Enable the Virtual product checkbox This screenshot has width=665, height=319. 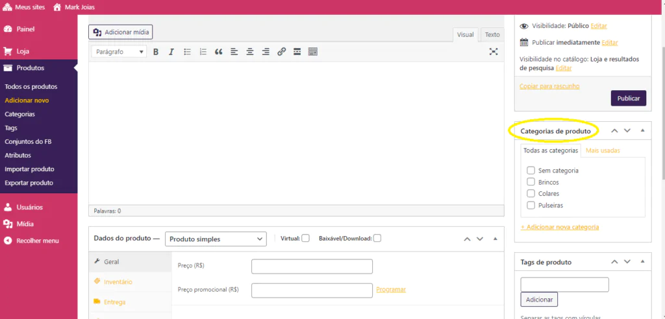305,238
